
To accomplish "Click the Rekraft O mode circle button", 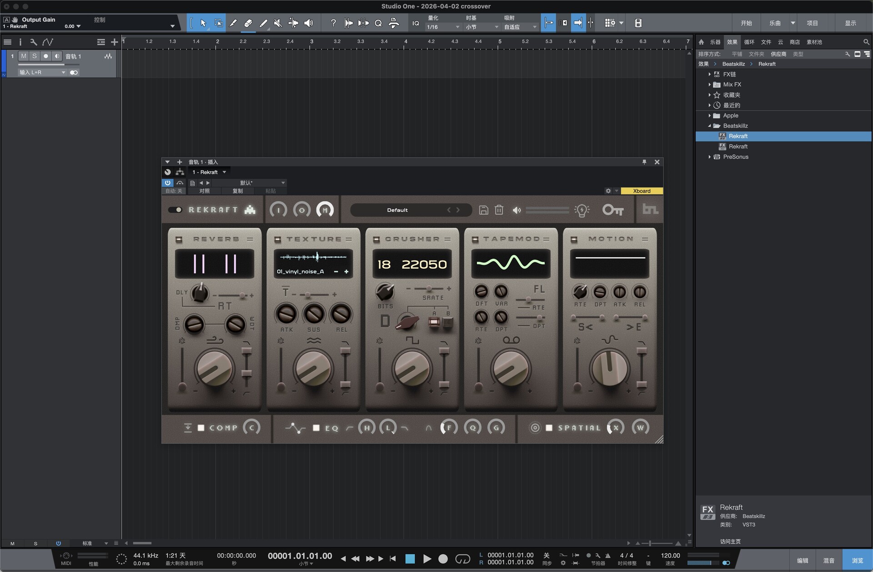I will point(301,210).
